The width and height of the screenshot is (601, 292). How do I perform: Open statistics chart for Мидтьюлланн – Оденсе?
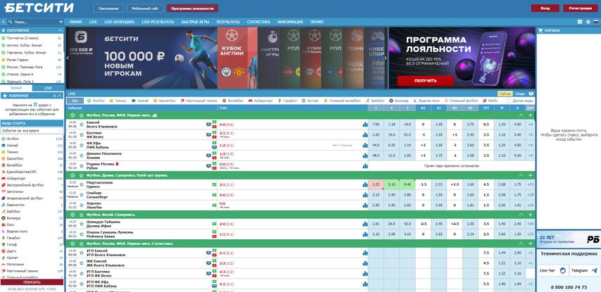pos(365,185)
